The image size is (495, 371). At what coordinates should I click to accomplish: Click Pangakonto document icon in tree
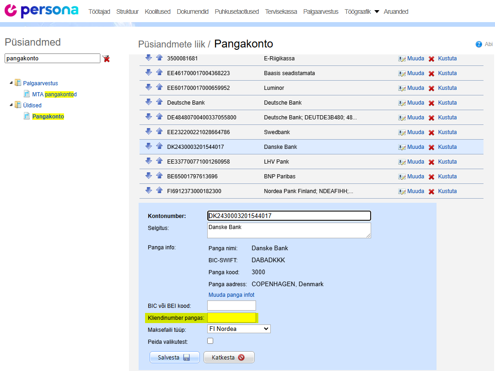click(x=27, y=116)
